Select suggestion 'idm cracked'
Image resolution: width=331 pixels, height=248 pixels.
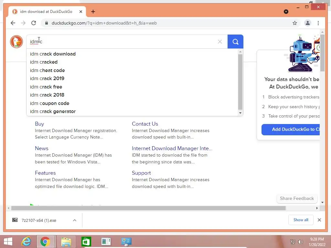132,62
